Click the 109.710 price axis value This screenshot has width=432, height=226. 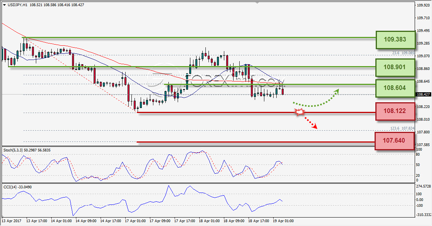pyautogui.click(x=424, y=18)
